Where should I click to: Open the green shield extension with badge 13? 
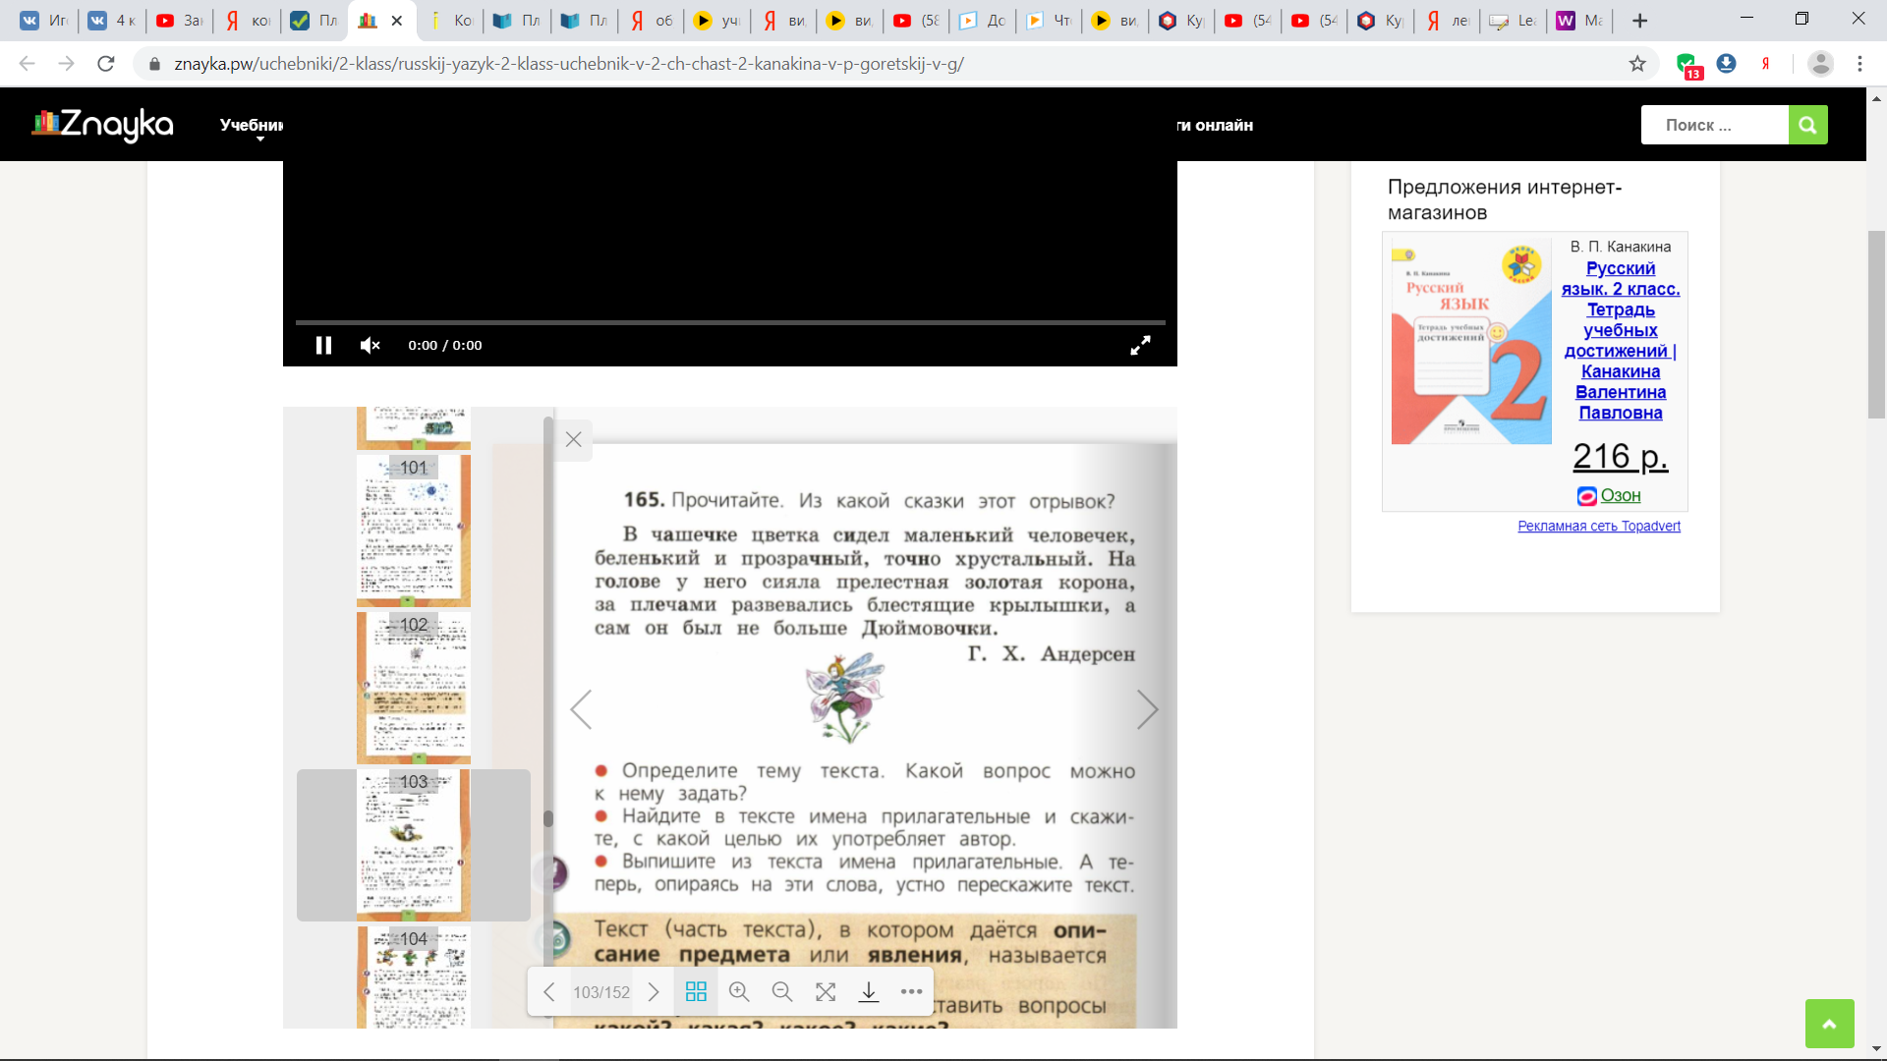pyautogui.click(x=1687, y=65)
